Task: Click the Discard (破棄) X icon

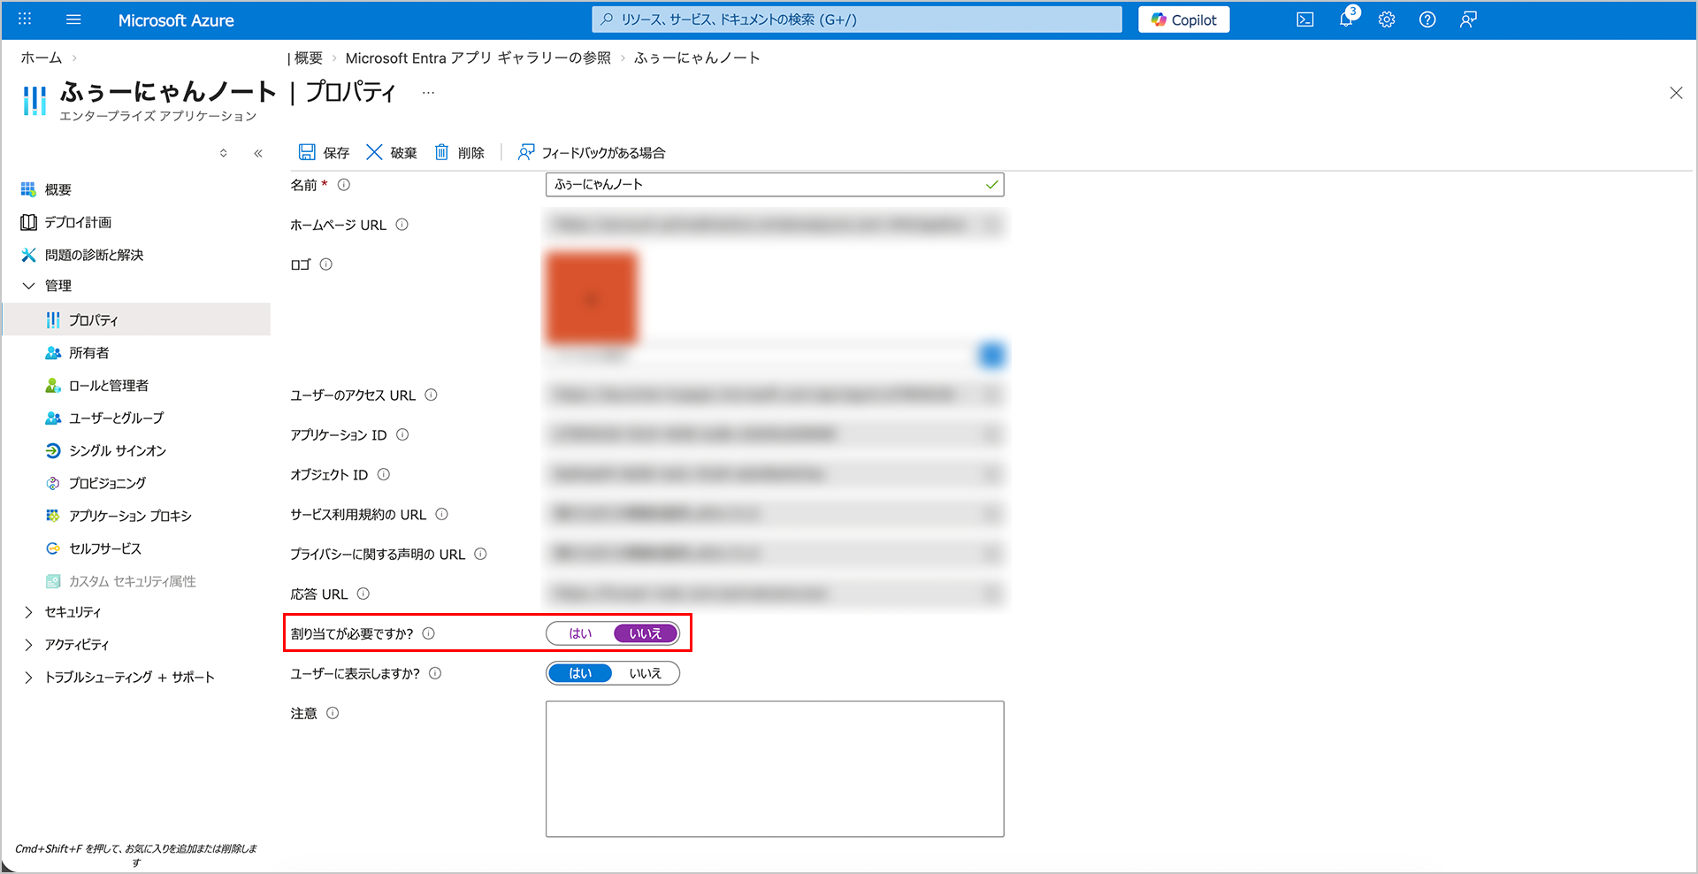Action: (x=374, y=152)
